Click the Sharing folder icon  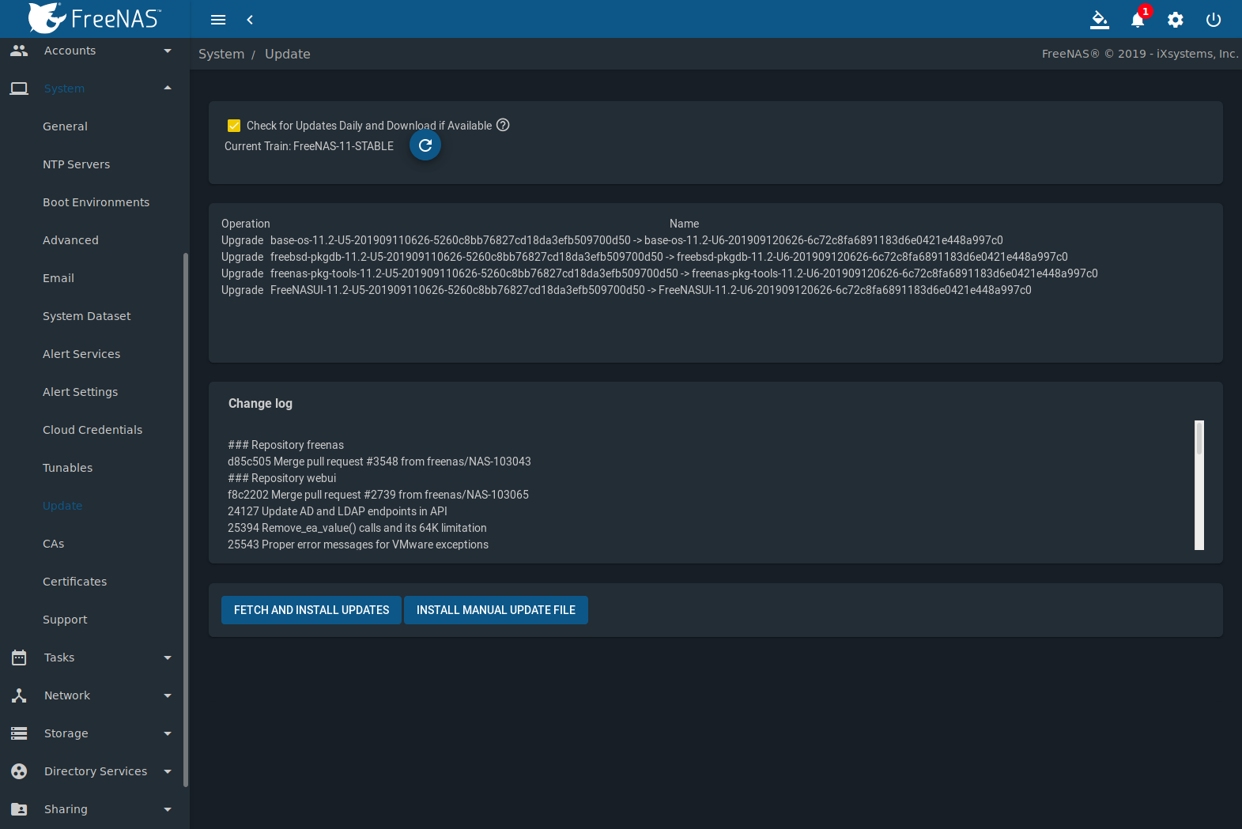[19, 809]
